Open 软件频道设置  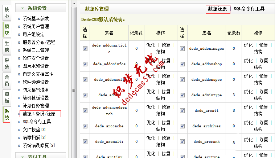(x=36, y=82)
